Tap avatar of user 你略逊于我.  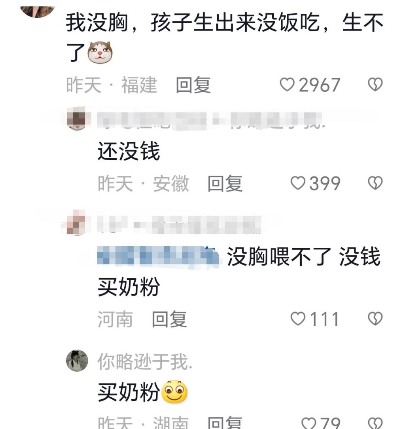pos(77,360)
